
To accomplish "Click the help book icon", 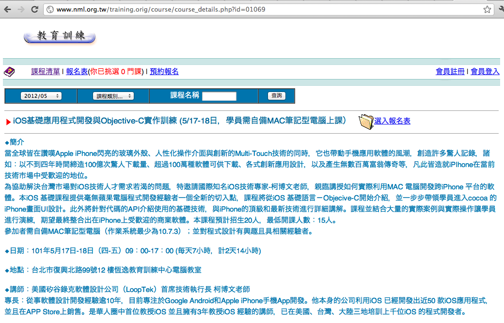I will pos(9,72).
